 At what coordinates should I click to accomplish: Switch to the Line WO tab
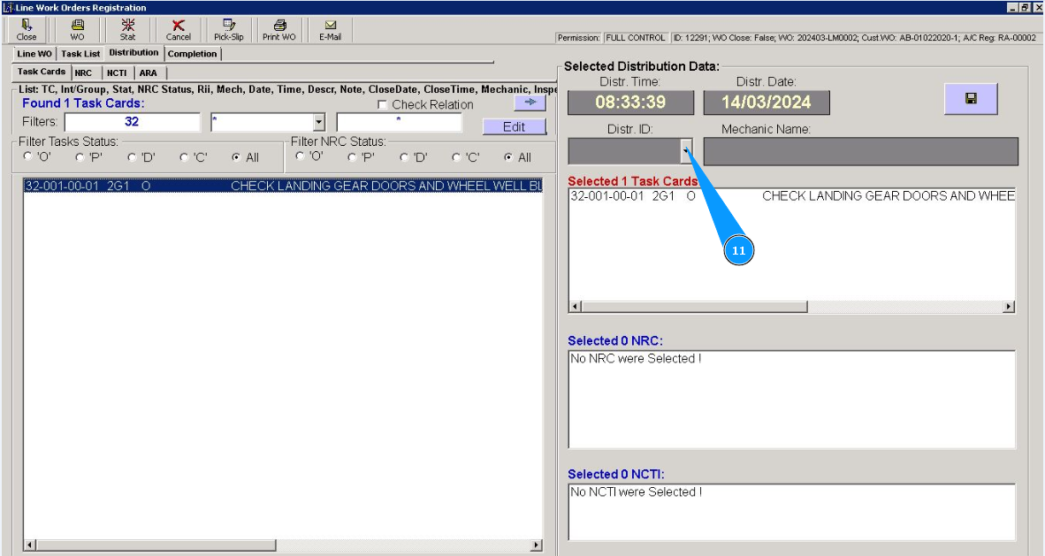coord(34,54)
